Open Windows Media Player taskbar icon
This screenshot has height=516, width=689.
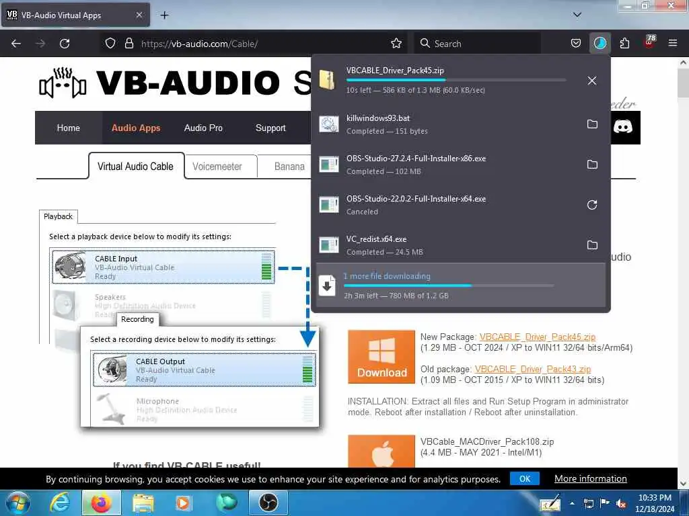[183, 503]
